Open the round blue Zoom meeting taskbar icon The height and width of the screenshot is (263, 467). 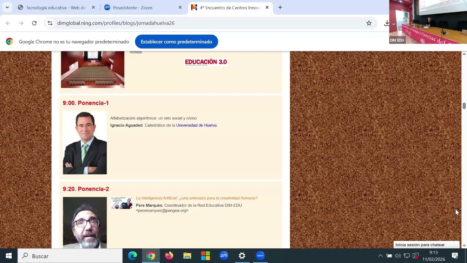(260, 256)
